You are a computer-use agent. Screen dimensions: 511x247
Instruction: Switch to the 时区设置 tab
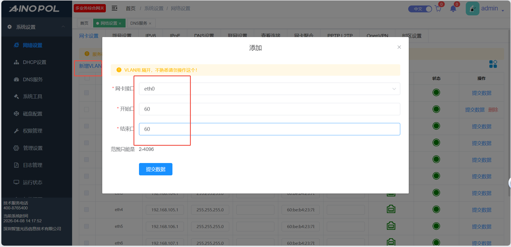tap(411, 36)
